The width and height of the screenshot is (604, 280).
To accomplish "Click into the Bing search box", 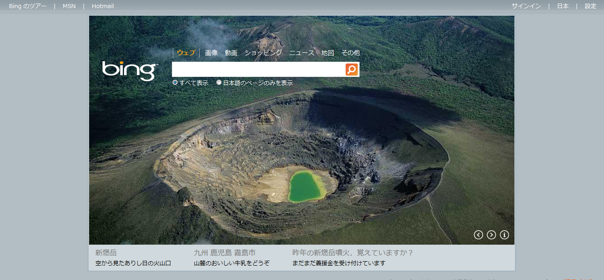I will click(x=259, y=69).
